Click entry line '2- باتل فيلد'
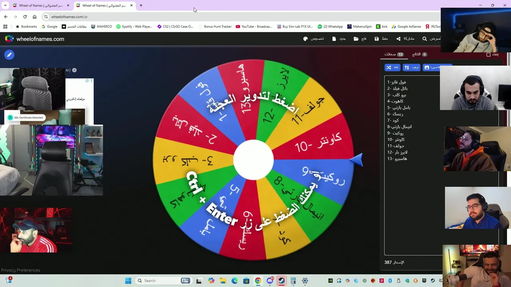The image size is (511, 287). [x=397, y=88]
